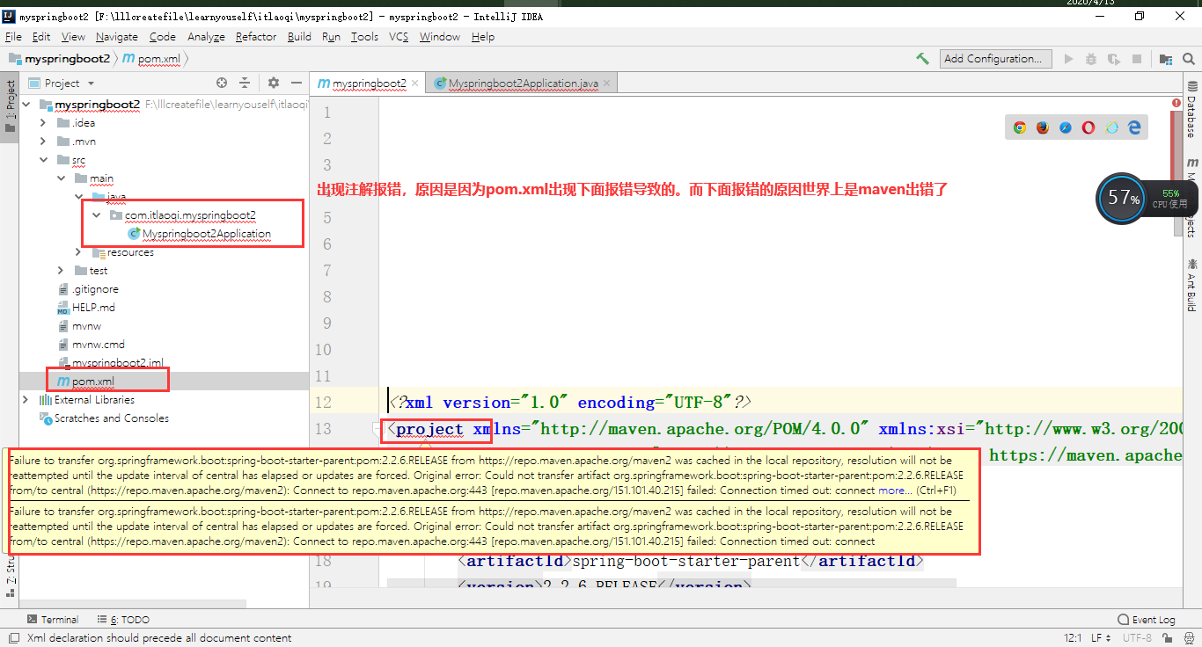The height and width of the screenshot is (647, 1202).
Task: Expand the .idea folder
Action: point(42,122)
